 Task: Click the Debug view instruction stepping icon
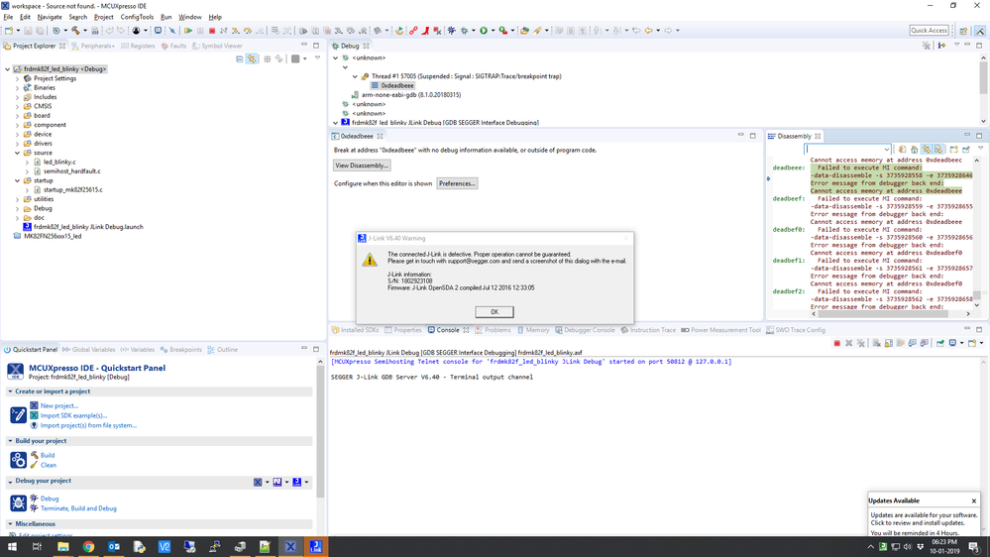(941, 46)
